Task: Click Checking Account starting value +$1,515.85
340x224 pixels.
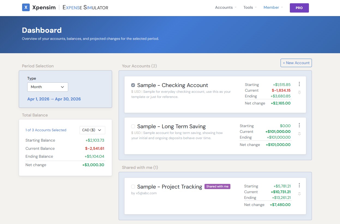Action: [282, 85]
